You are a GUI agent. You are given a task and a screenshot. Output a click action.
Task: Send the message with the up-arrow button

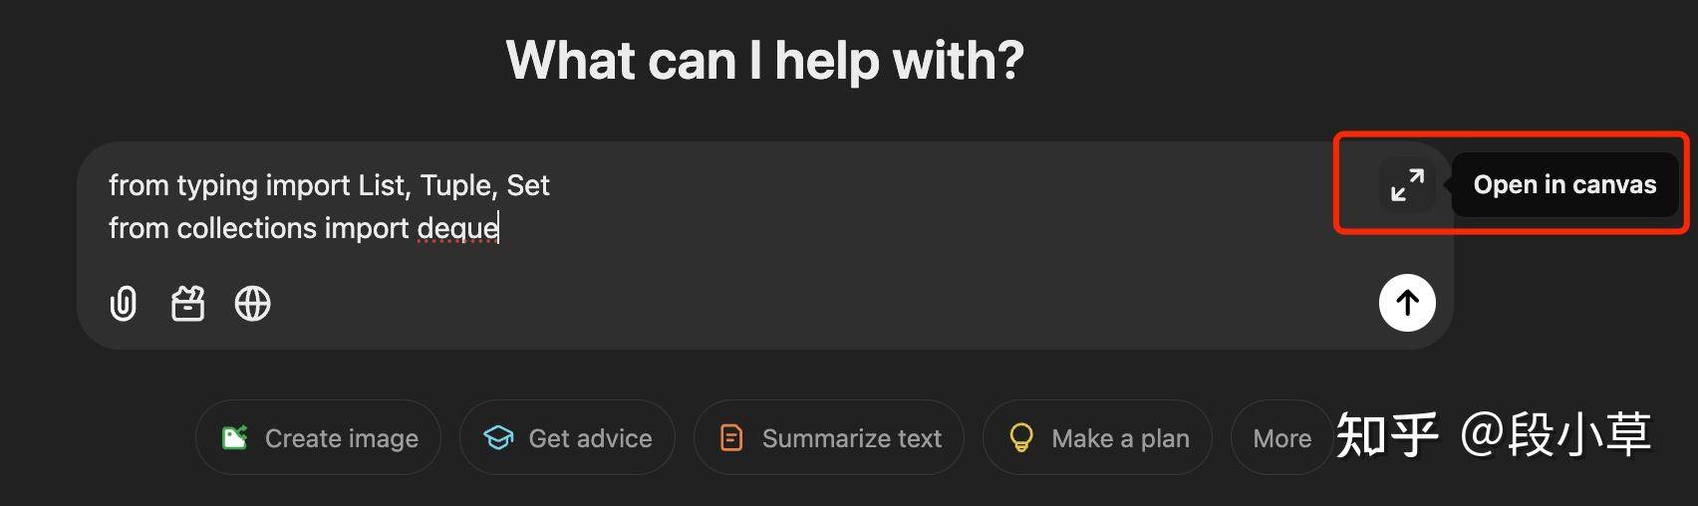1407,303
